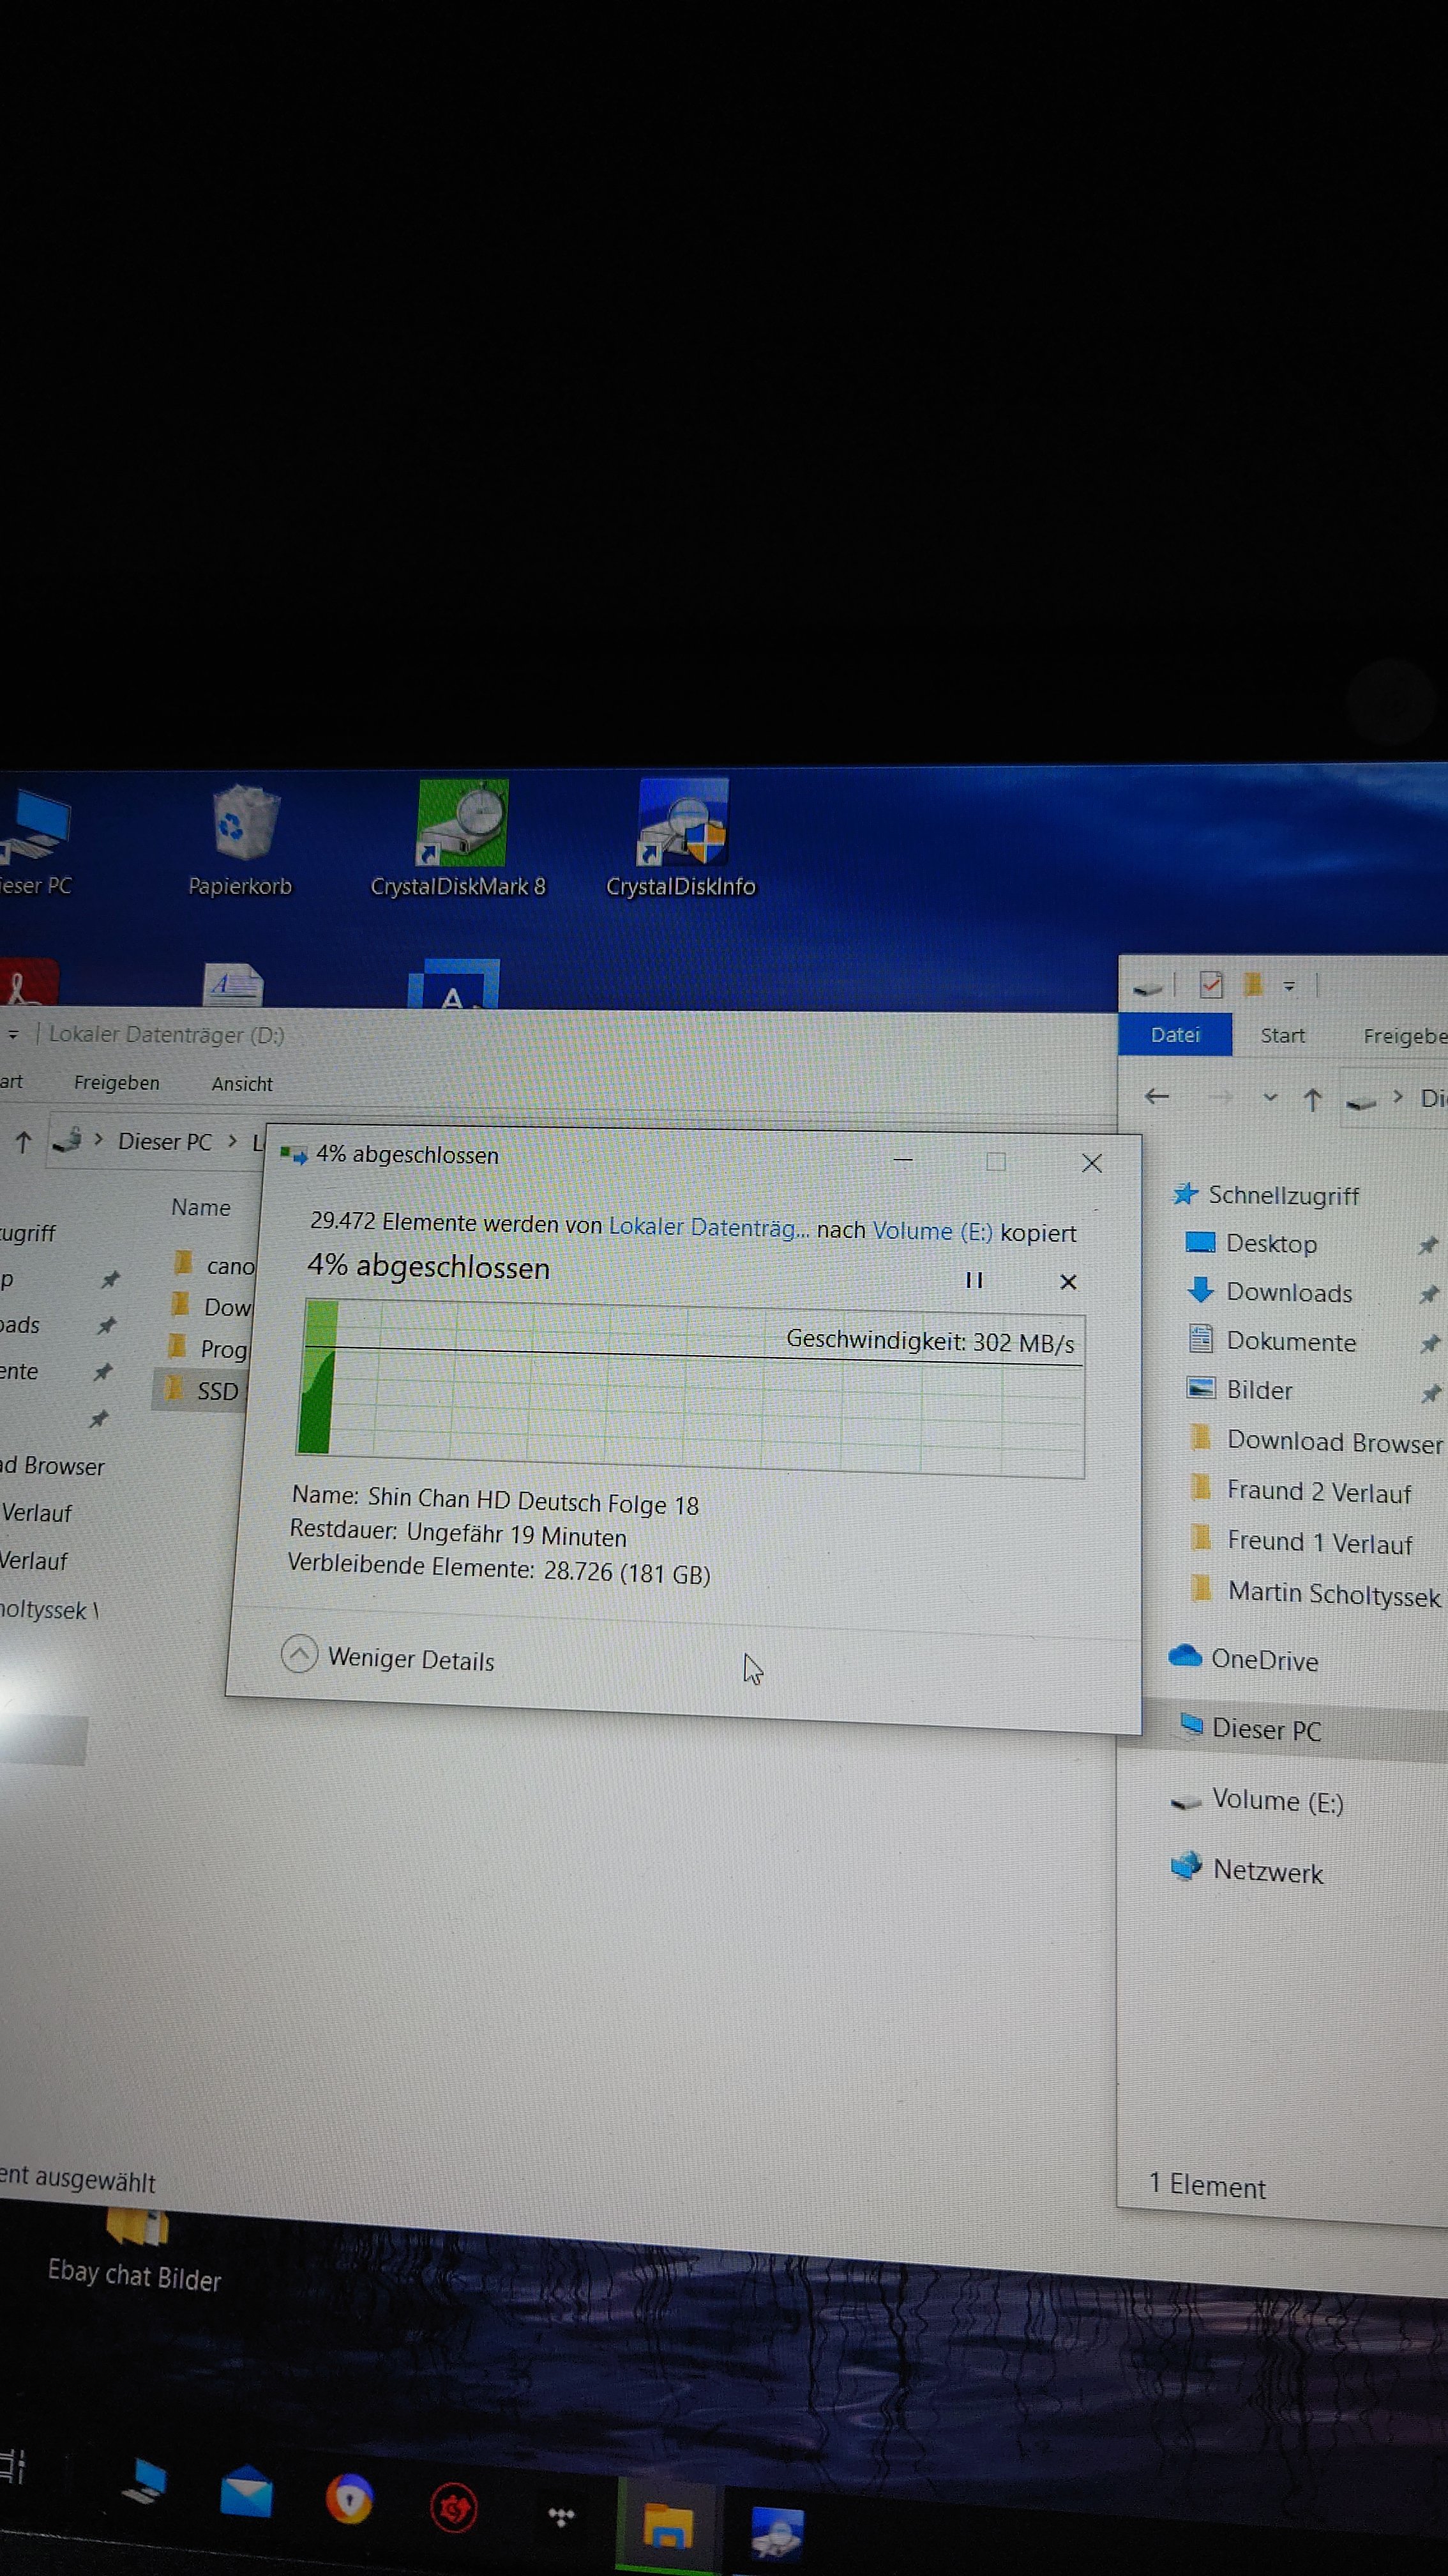1448x2576 pixels.
Task: Go up one folder level arrow
Action: coord(1313,1100)
